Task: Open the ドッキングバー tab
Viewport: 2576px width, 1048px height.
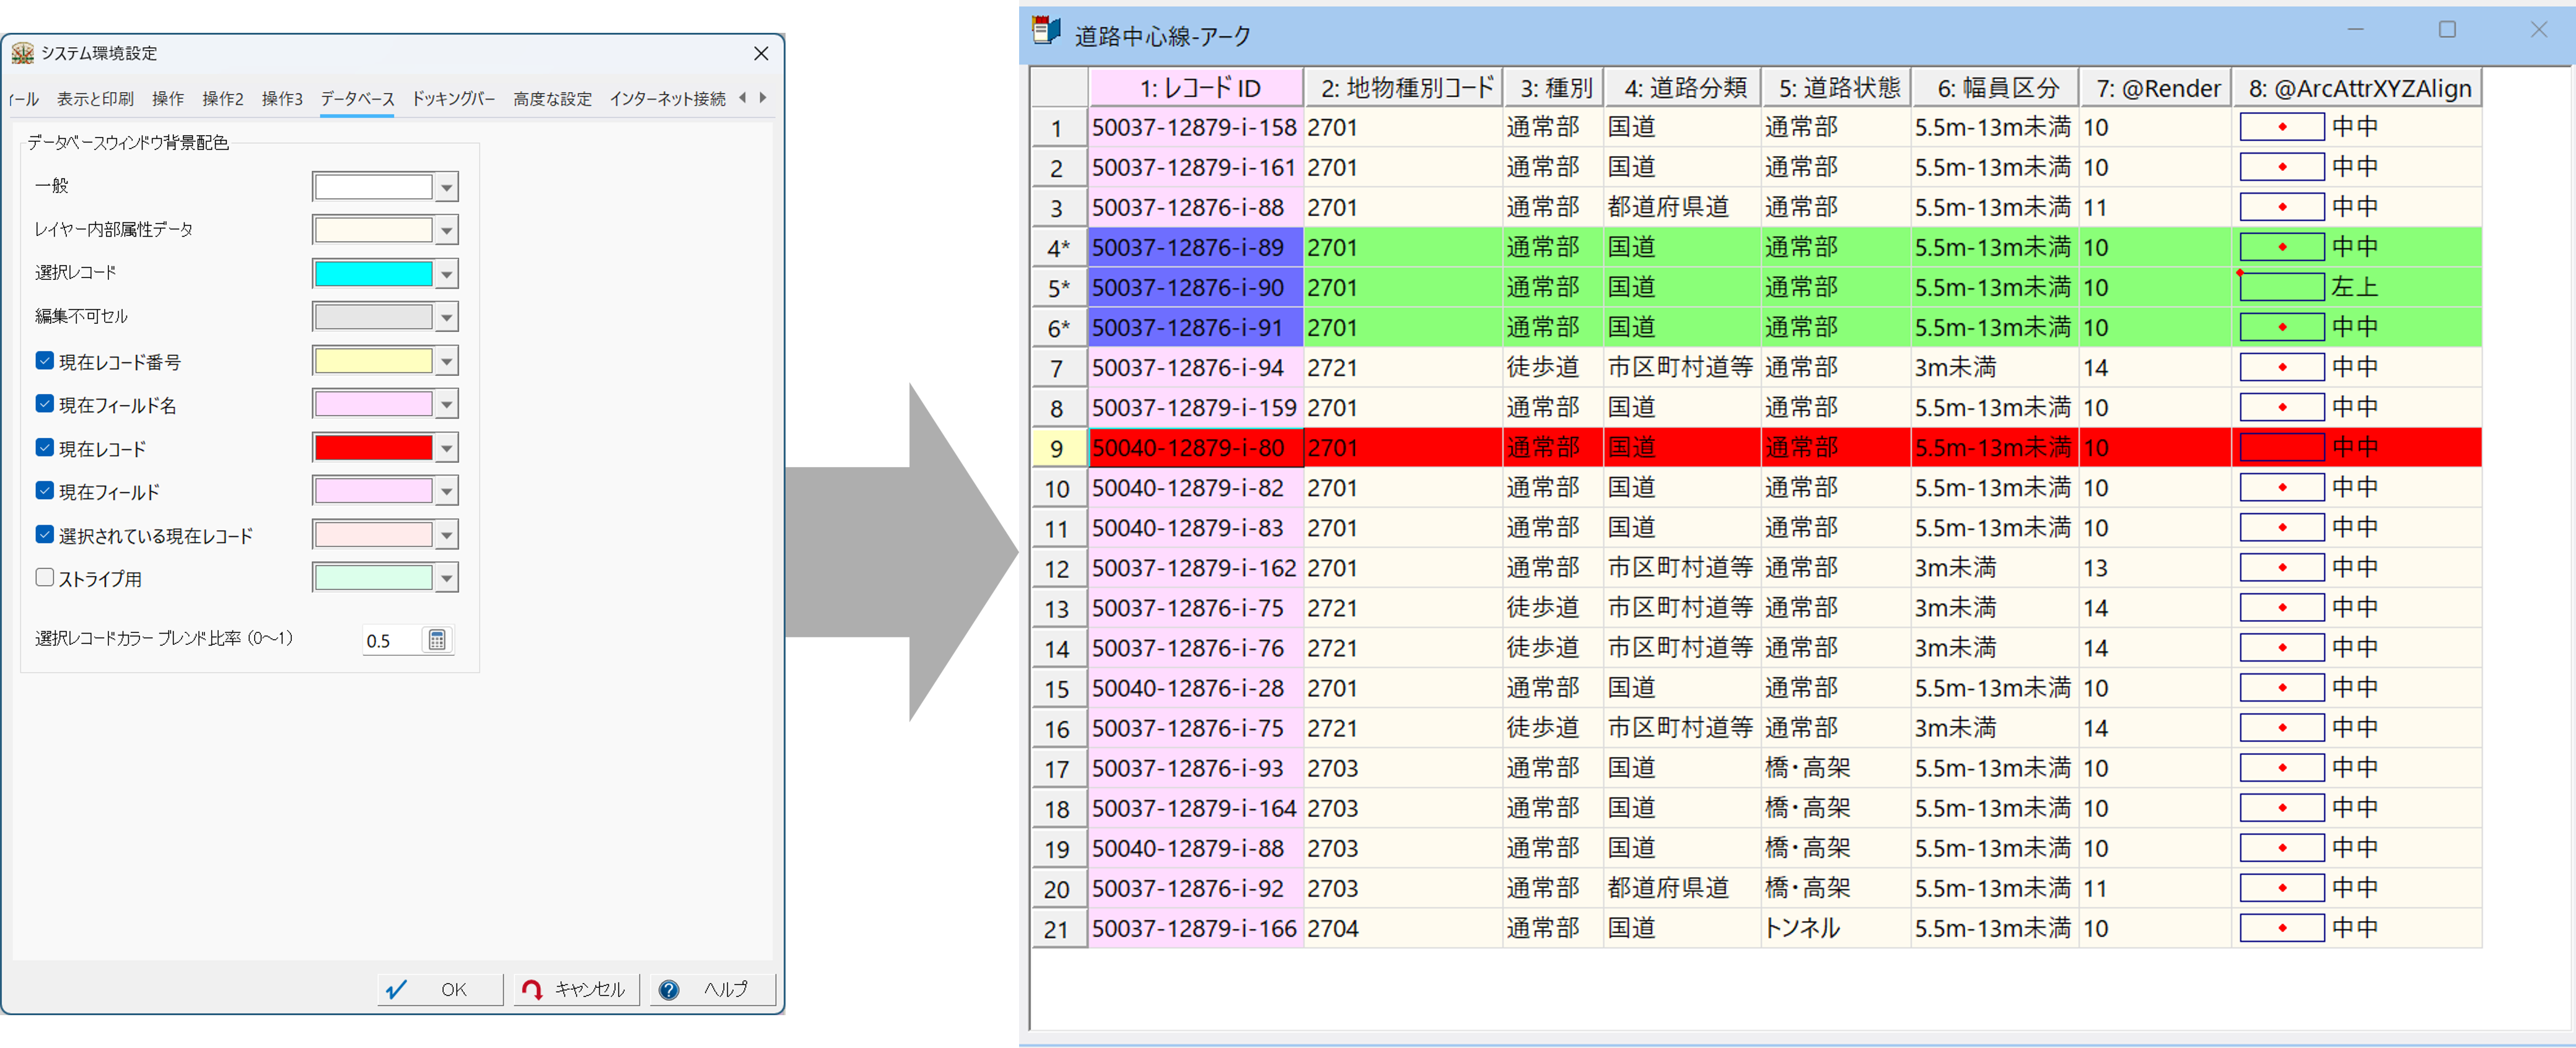Action: point(453,99)
